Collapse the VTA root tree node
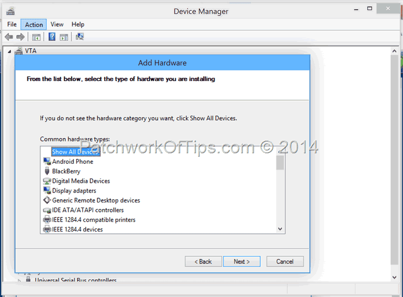Screen dimensions: 403x297 point(10,51)
